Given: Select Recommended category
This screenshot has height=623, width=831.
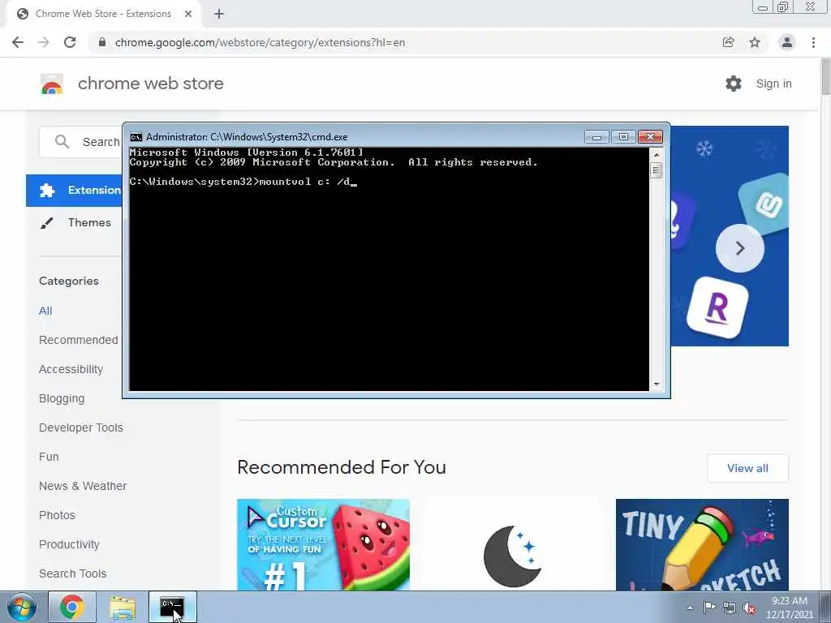Looking at the screenshot, I should point(79,340).
